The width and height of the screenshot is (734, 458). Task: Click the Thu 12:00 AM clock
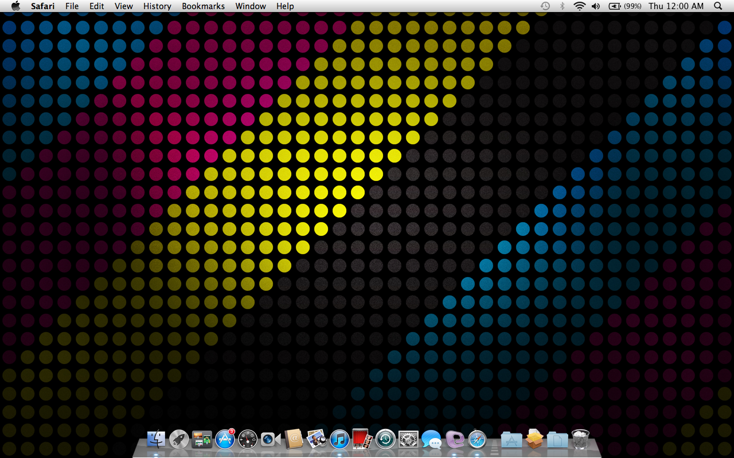click(x=676, y=6)
